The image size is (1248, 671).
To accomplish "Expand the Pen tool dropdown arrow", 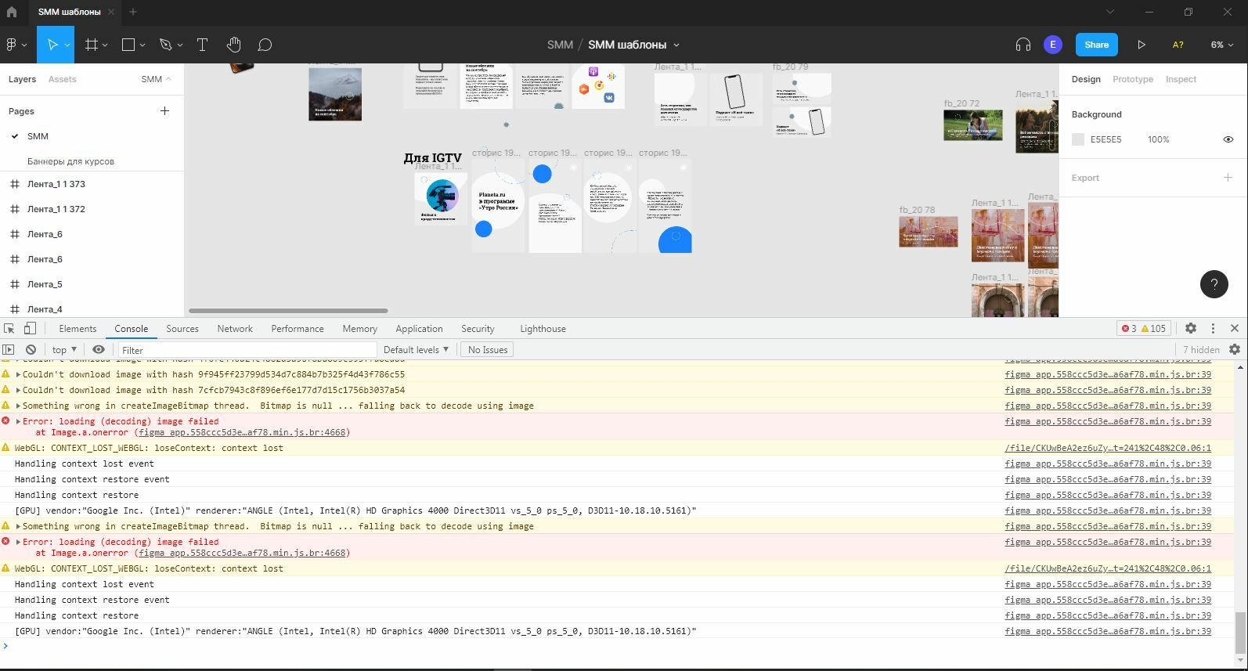I will [x=180, y=45].
